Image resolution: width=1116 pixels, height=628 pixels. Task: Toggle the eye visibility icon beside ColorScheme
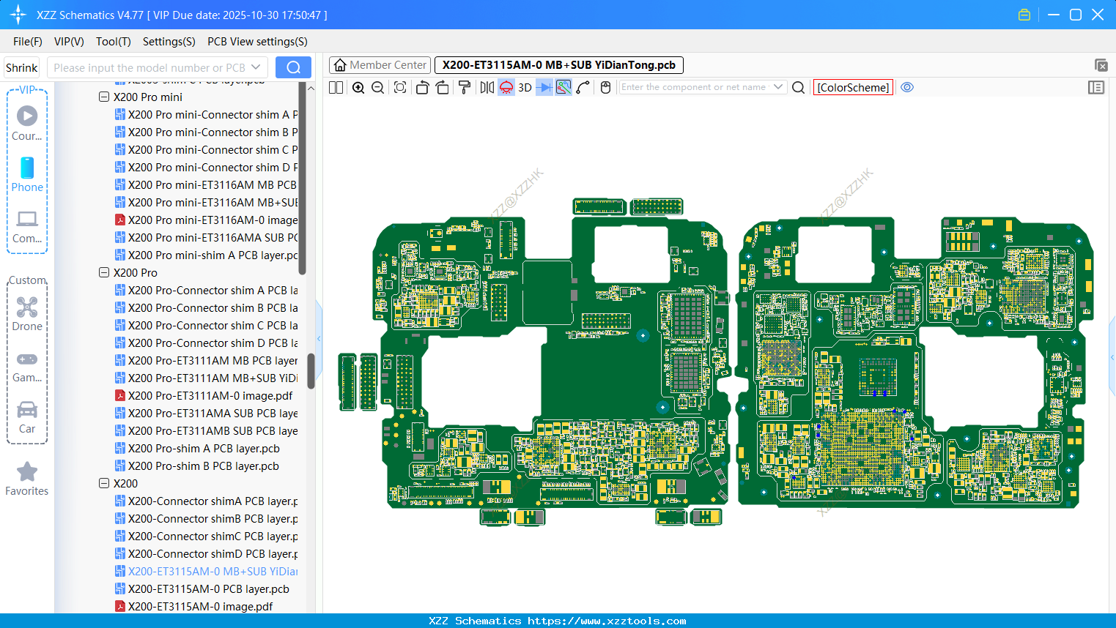tap(907, 87)
